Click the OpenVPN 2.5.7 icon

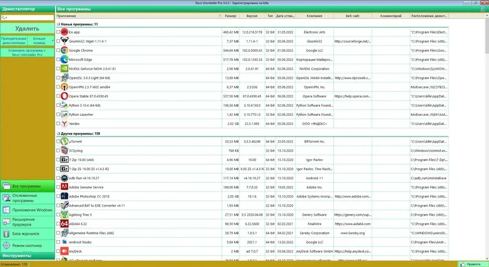(64, 87)
